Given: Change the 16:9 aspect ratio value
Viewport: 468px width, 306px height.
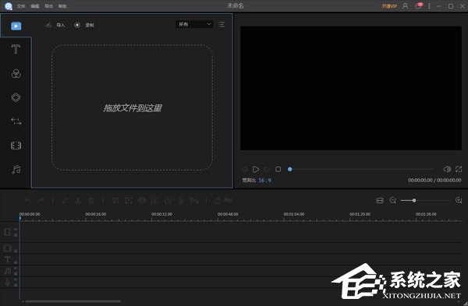Looking at the screenshot, I should click(x=264, y=181).
